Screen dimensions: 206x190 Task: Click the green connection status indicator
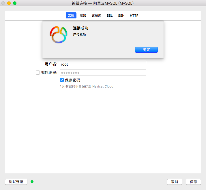(32, 182)
